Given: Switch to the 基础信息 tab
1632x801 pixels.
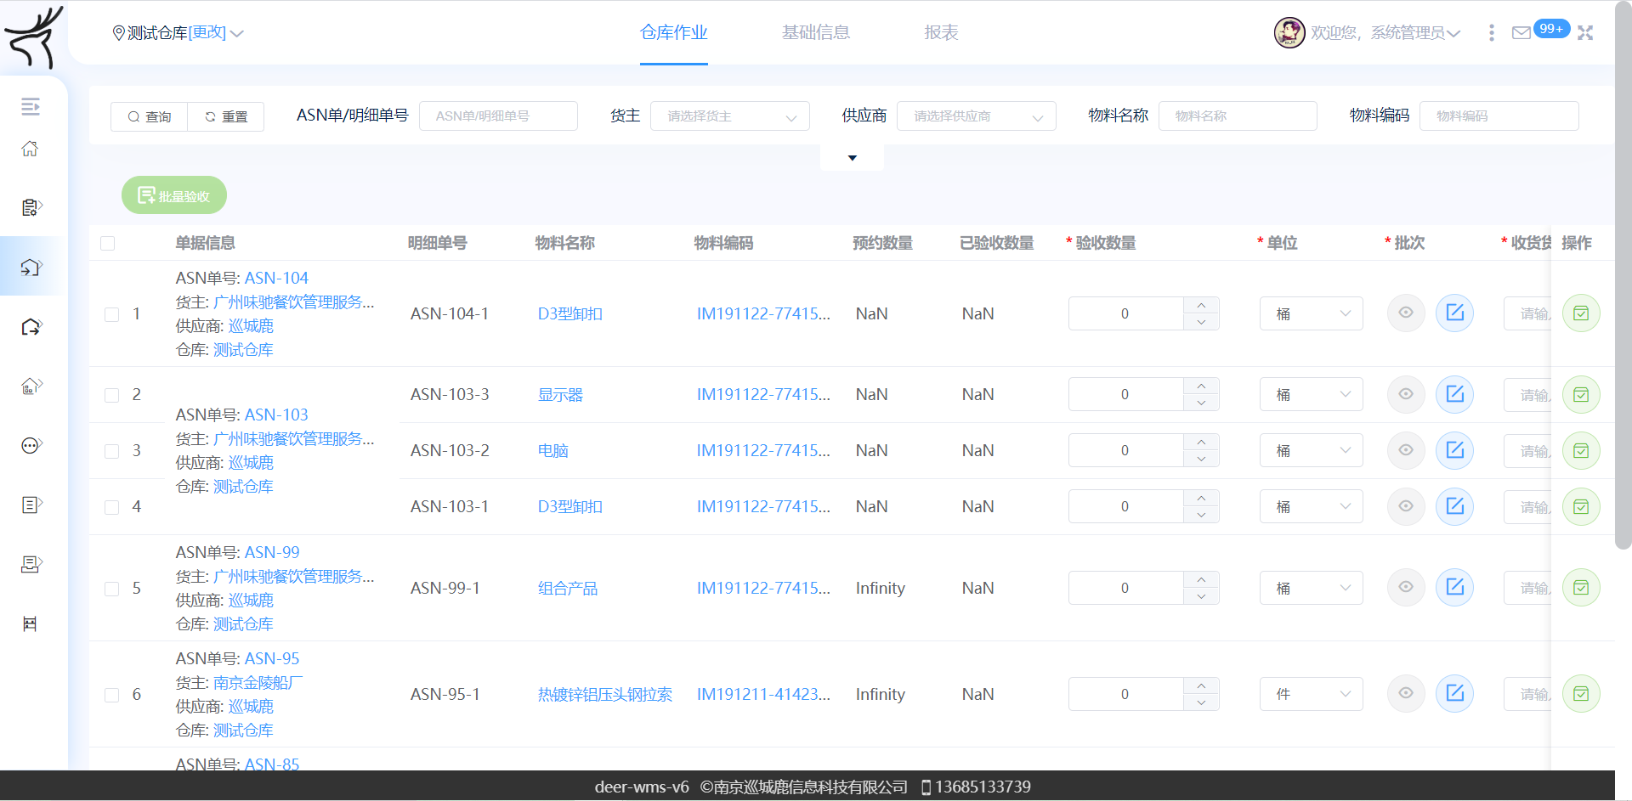Looking at the screenshot, I should coord(815,33).
